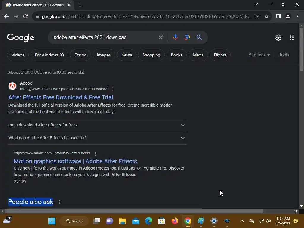Submit search with the magnifier icon
The height and width of the screenshot is (228, 304).
pyautogui.click(x=199, y=37)
